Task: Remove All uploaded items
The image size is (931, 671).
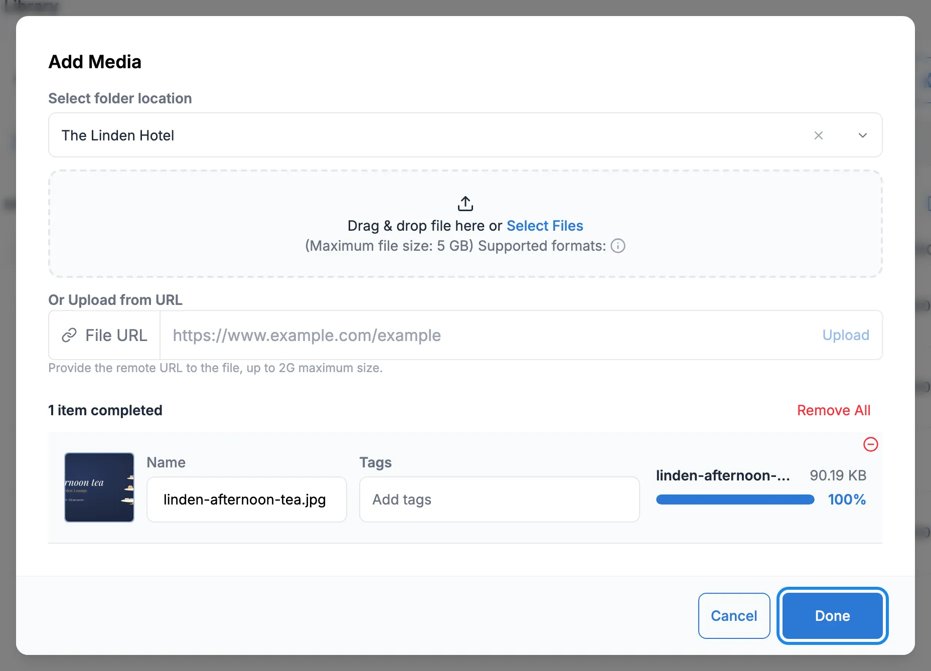Action: (834, 410)
